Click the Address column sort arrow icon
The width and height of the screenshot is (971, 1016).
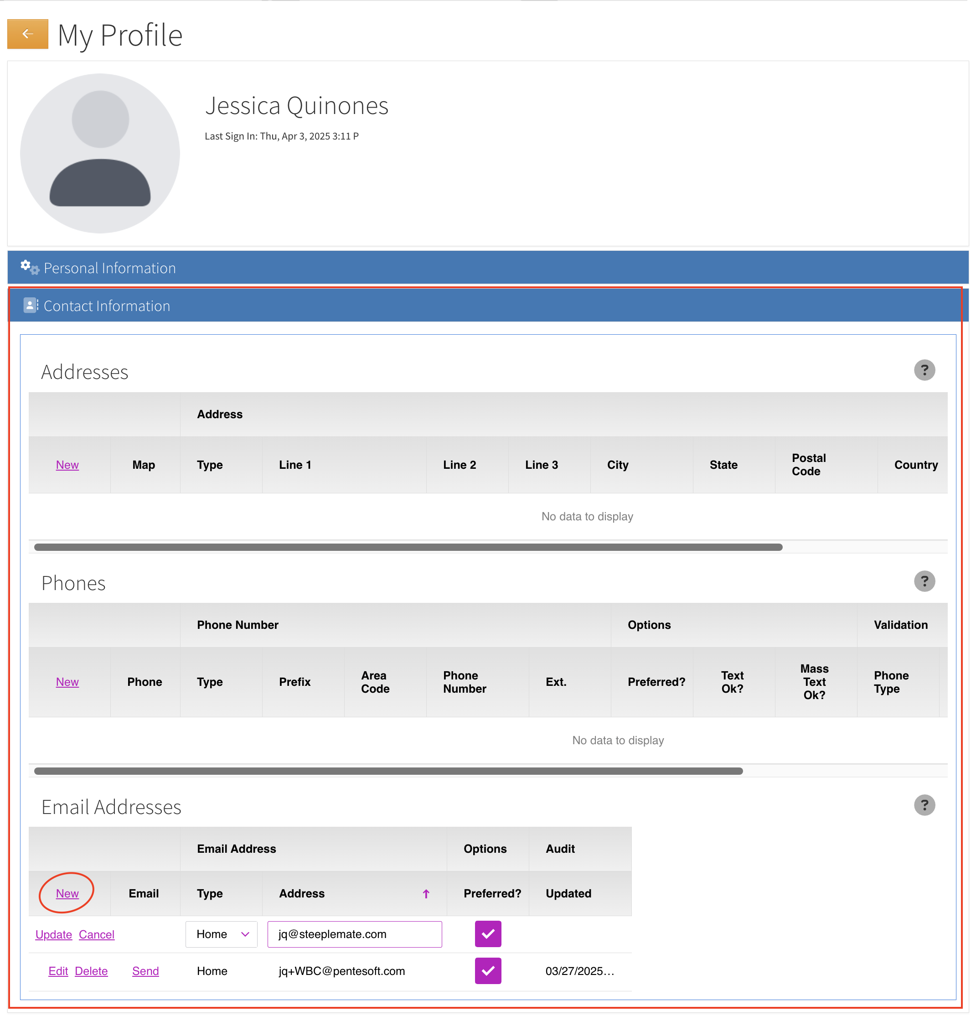pyautogui.click(x=426, y=894)
